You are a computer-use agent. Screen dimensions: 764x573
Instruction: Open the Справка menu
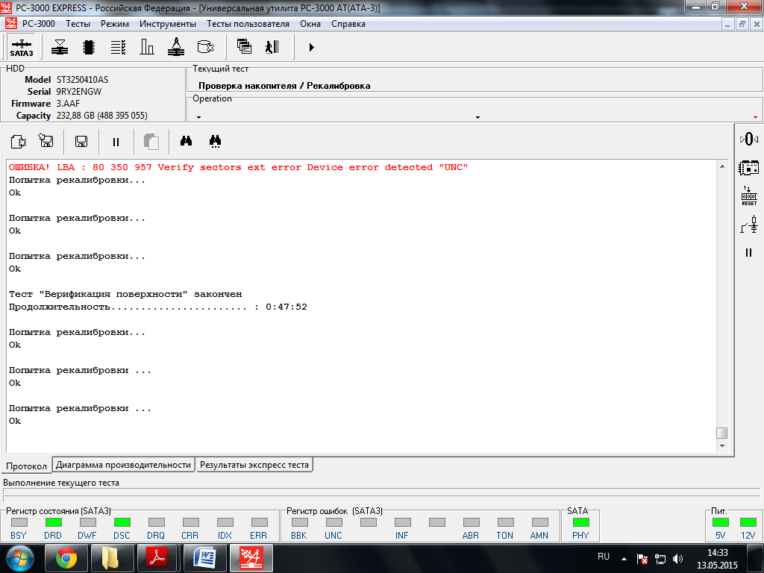[348, 24]
